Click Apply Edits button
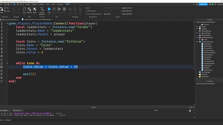Viewport: 223px width, 125px height. coord(107,14)
